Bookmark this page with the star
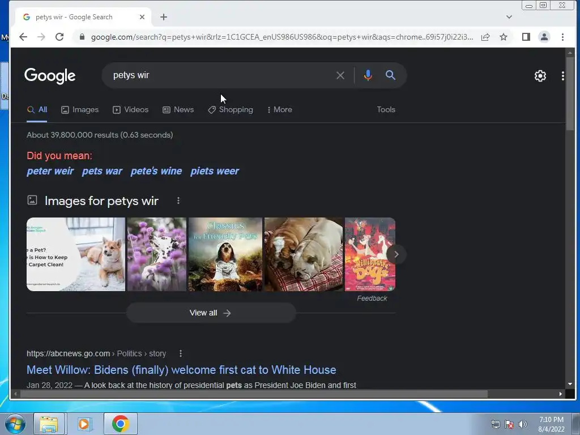 pos(504,37)
